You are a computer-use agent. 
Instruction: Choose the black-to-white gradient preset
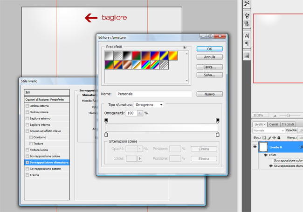point(127,55)
